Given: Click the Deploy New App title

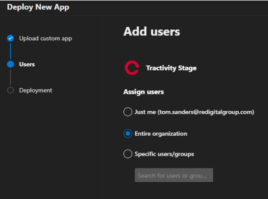Looking at the screenshot, I should click(x=38, y=7).
